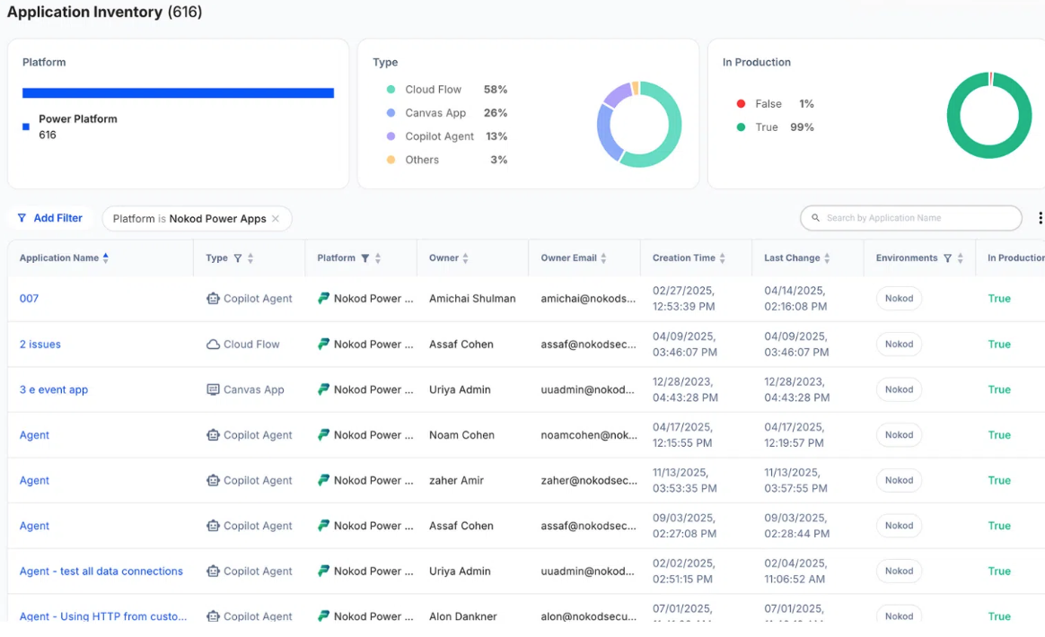Click the filter icon in Platform column header

pos(365,258)
